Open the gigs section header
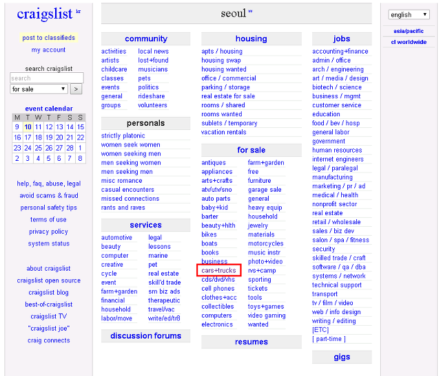Image resolution: width=441 pixels, height=376 pixels. point(342,357)
